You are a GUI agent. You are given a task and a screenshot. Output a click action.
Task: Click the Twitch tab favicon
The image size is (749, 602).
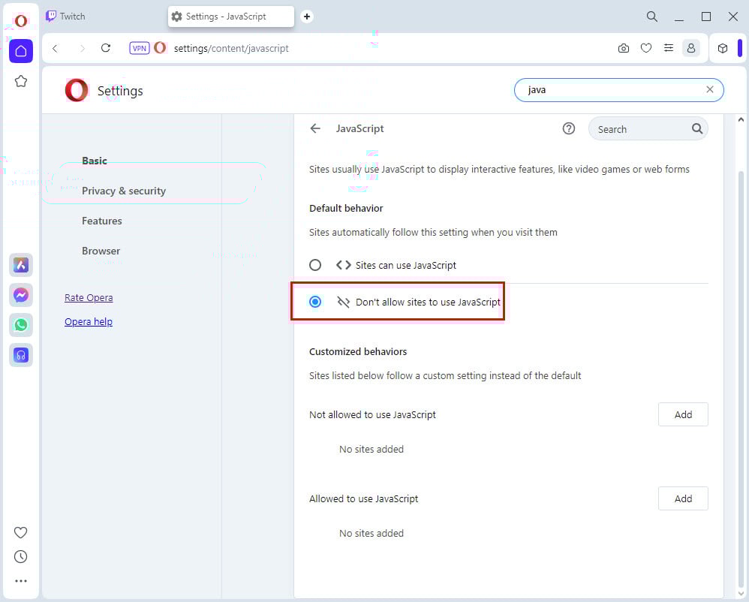pos(51,17)
